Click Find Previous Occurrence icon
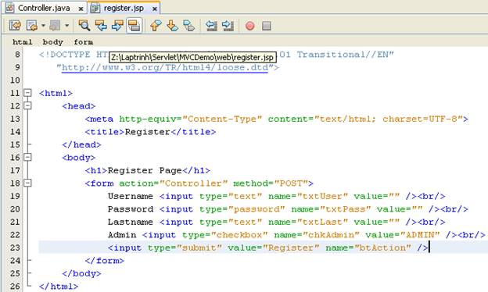The height and width of the screenshot is (292, 488). coord(101,26)
